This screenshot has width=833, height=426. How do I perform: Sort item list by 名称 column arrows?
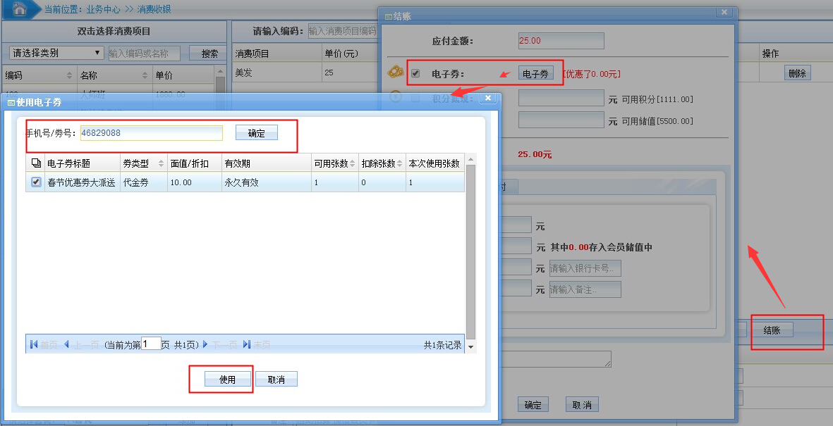pyautogui.click(x=145, y=75)
